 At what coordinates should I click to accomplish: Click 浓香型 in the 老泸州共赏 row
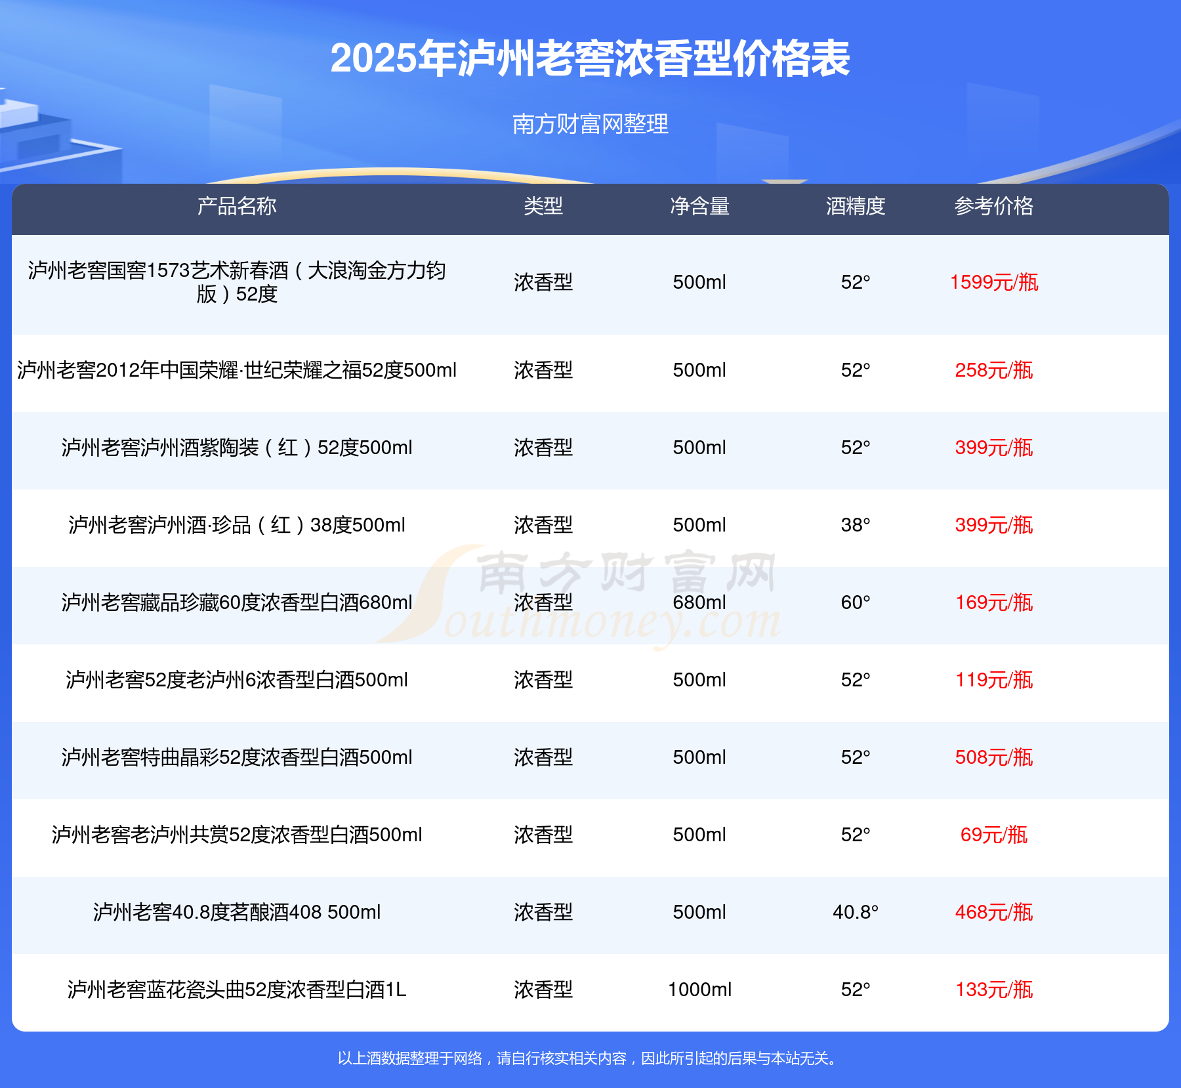(x=543, y=835)
